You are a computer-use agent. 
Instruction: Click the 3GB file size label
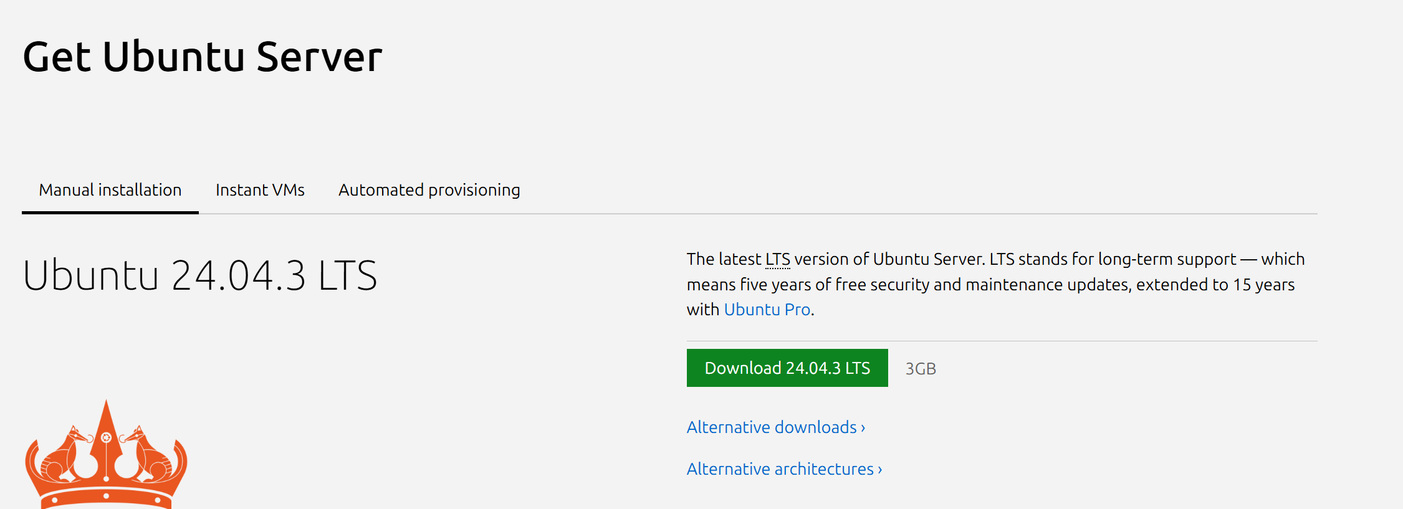[x=921, y=369]
